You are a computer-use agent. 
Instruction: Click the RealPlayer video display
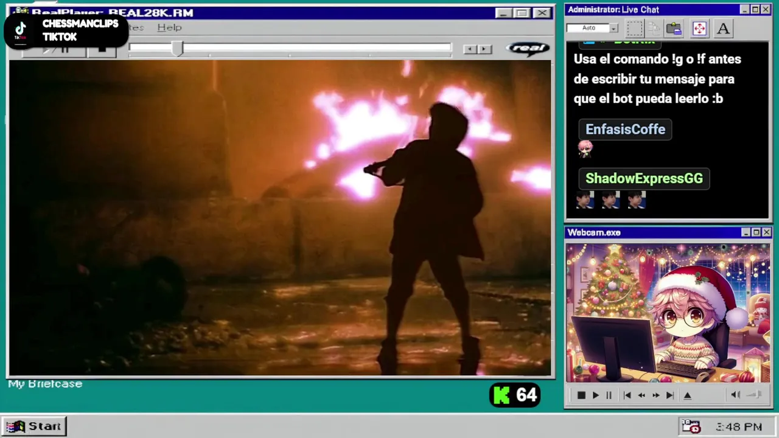pyautogui.click(x=280, y=218)
